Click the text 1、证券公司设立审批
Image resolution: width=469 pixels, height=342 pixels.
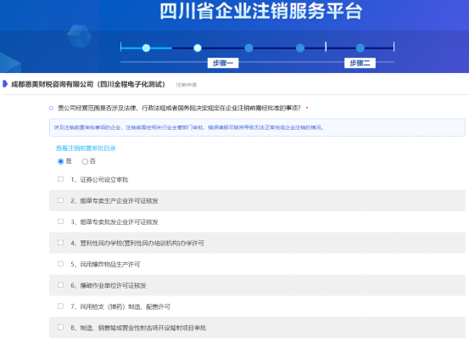pyautogui.click(x=99, y=180)
